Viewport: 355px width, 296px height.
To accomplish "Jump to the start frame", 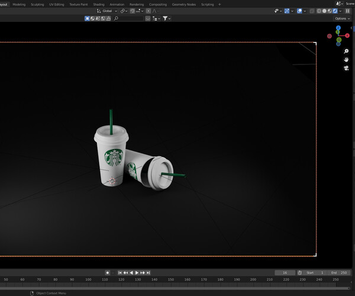I will [120, 273].
